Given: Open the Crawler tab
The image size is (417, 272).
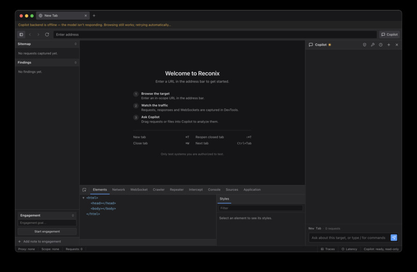Looking at the screenshot, I should tap(158, 190).
